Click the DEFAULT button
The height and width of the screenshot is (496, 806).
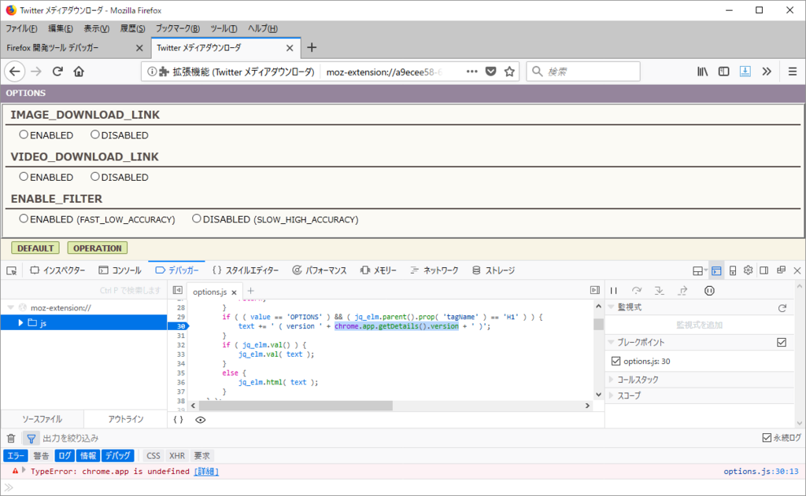pyautogui.click(x=35, y=248)
